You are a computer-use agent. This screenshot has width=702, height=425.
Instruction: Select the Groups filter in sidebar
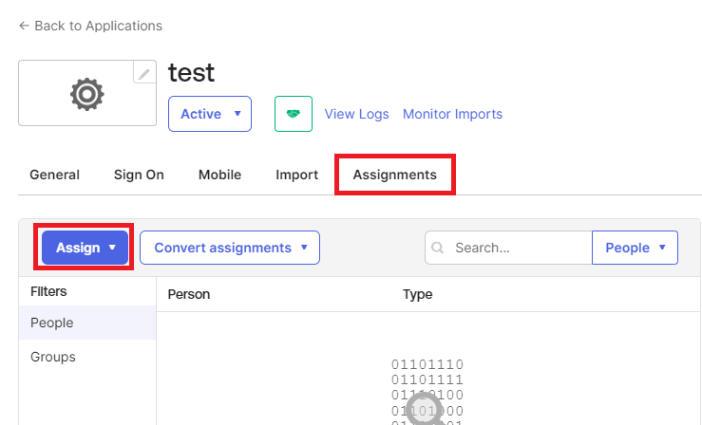click(x=53, y=357)
